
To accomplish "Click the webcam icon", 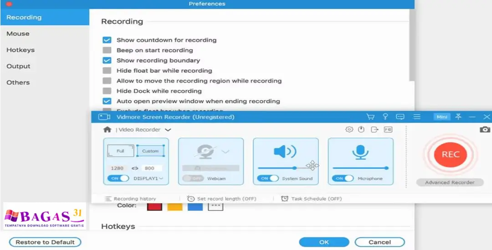I will click(205, 151).
